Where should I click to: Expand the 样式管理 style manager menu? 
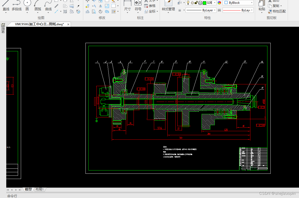click(x=168, y=7)
